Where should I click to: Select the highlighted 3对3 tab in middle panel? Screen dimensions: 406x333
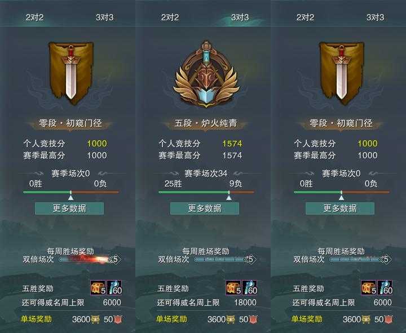(240, 17)
